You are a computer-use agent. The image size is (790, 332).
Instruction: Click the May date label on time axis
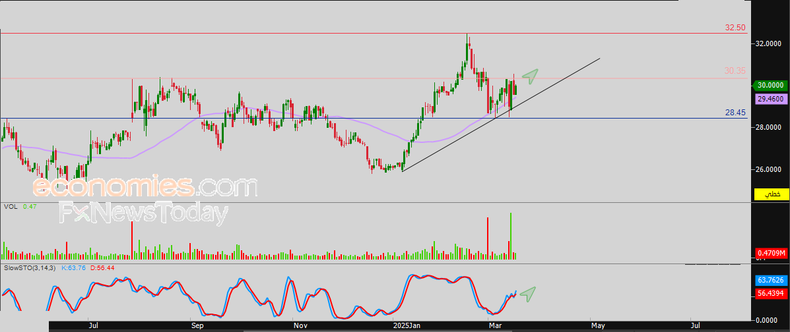pos(598,327)
